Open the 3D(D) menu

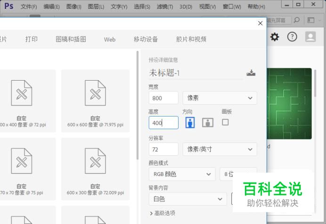pos(186,7)
